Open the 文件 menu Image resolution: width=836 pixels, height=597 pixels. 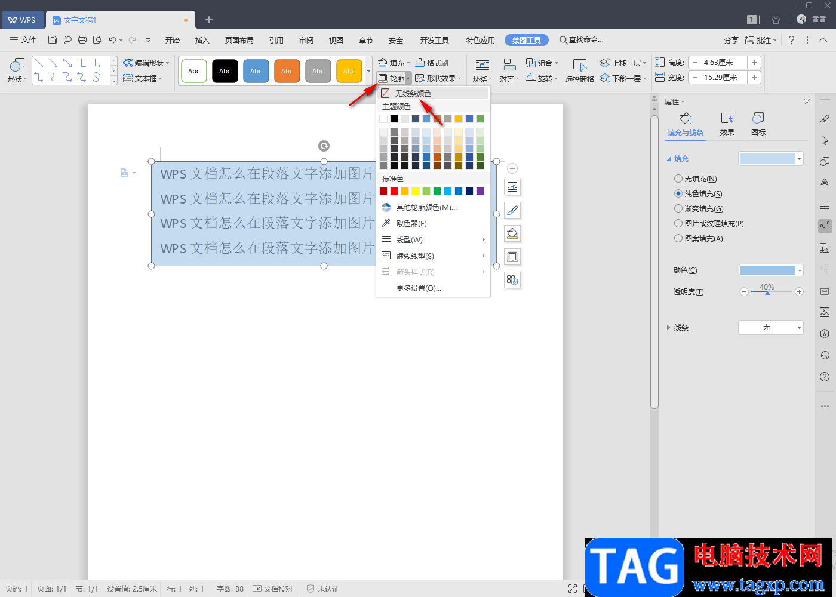pos(23,40)
